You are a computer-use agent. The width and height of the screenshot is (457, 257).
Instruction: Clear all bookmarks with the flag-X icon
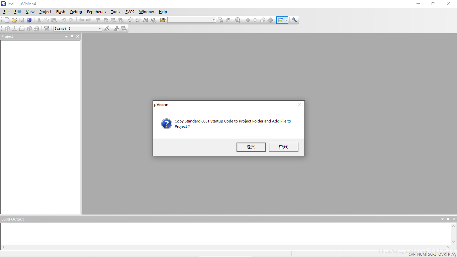[121, 20]
